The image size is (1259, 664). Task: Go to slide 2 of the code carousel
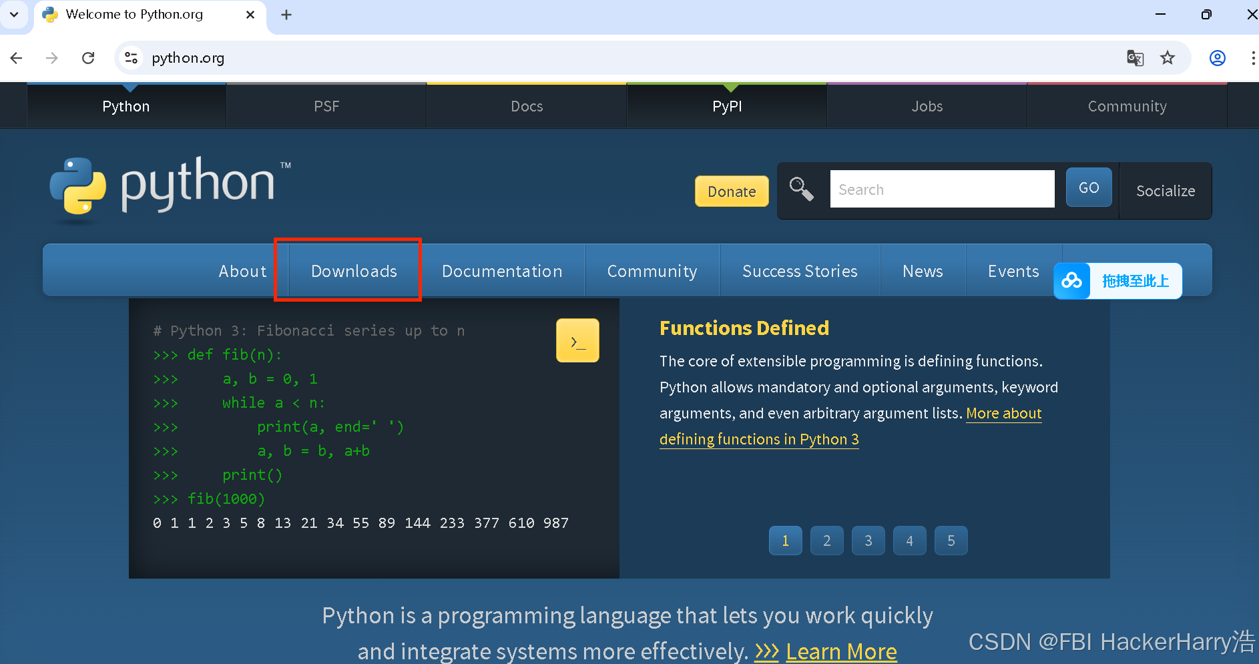pos(827,541)
